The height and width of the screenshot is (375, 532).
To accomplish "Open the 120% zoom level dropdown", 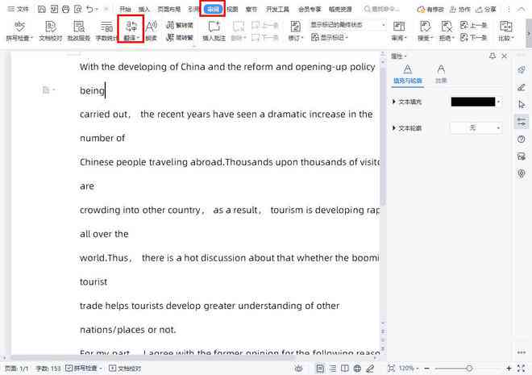I will [409, 369].
